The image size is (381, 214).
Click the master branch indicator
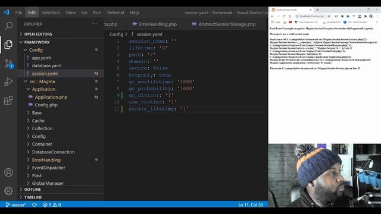click(15, 204)
